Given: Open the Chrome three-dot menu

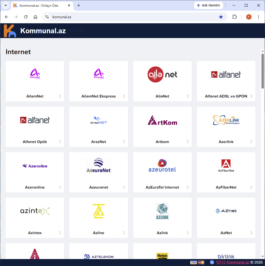Looking at the screenshot, I should (258, 17).
